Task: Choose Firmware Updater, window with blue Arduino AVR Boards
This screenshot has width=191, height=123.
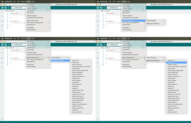Action: pos(38,53)
